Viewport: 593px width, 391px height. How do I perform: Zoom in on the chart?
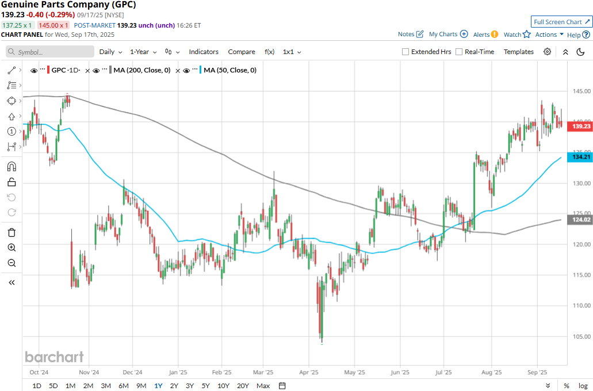point(12,248)
